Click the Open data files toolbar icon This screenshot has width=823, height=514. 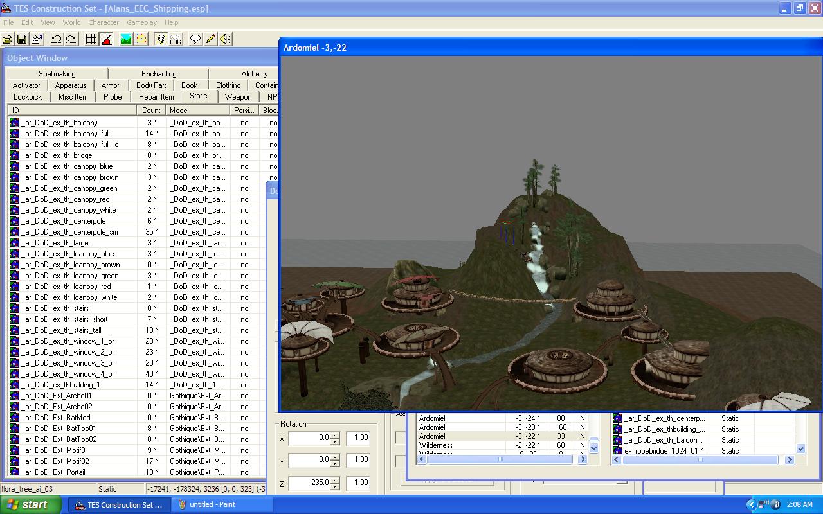(8, 39)
